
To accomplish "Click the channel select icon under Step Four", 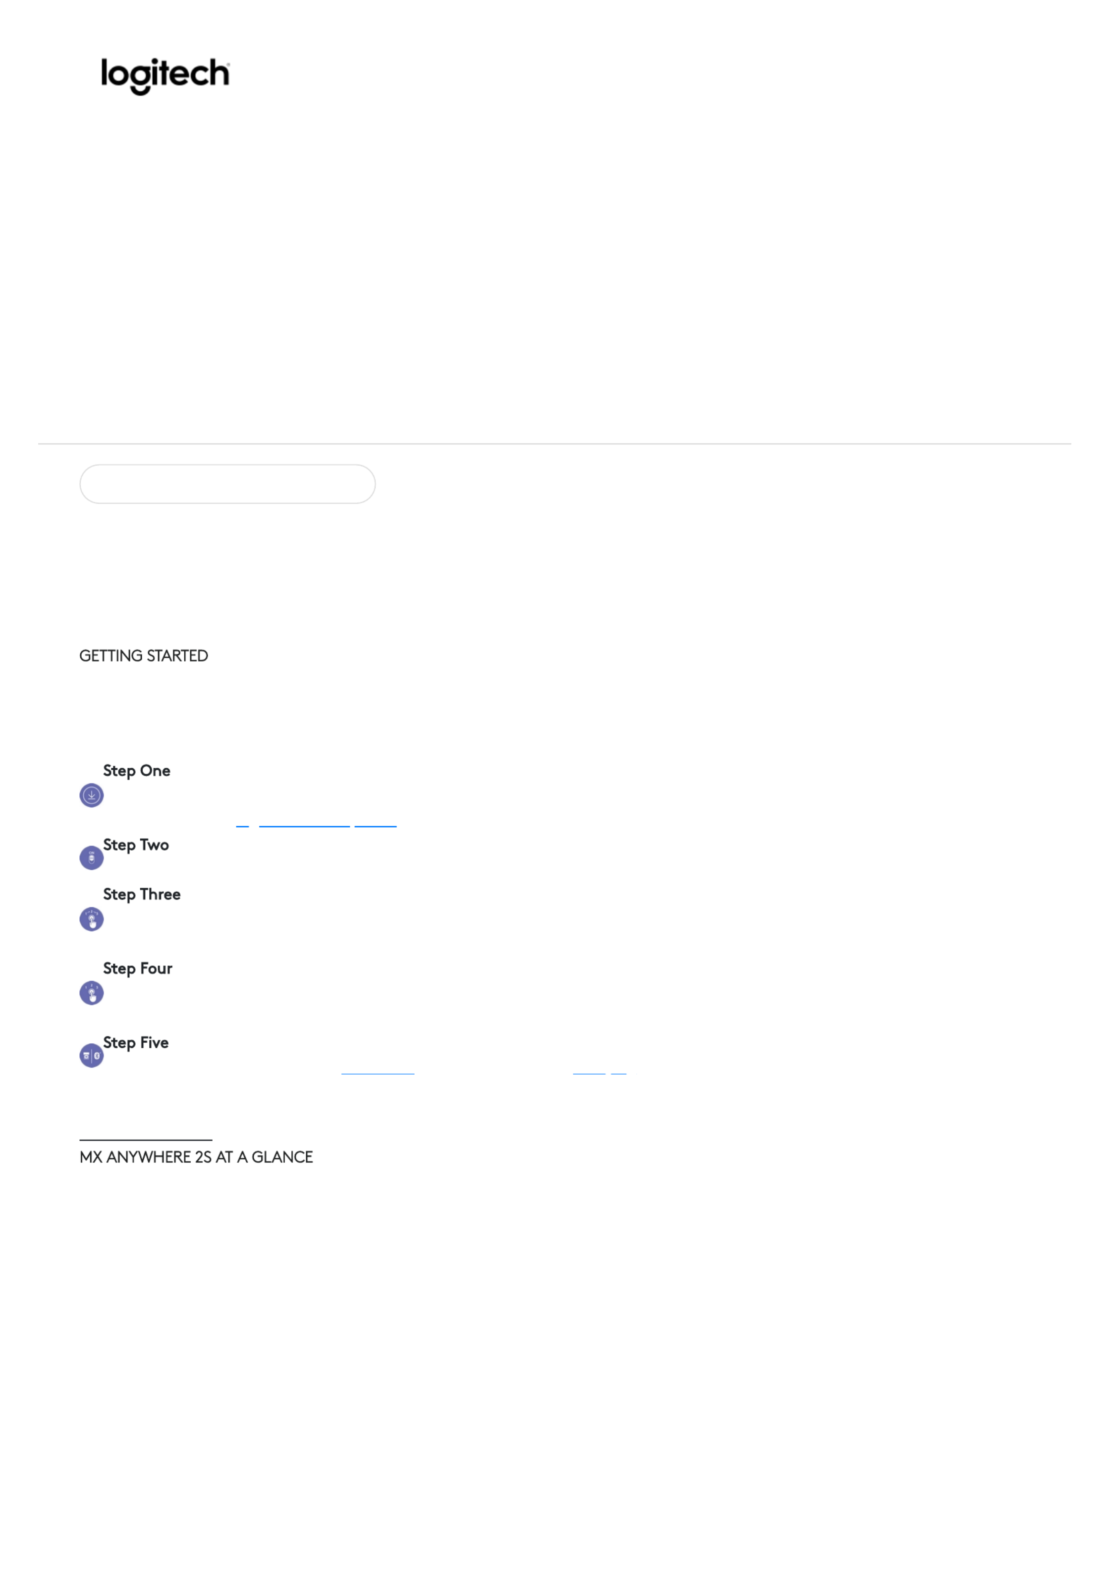I will tap(92, 993).
